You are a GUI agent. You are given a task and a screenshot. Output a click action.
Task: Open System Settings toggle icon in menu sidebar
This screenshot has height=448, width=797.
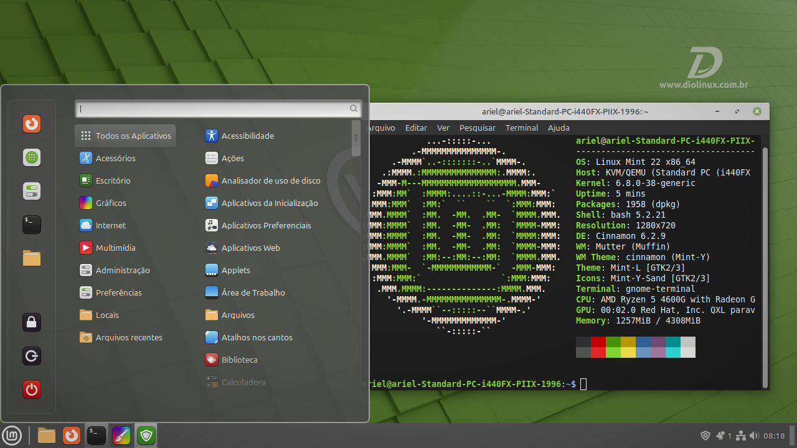point(32,191)
